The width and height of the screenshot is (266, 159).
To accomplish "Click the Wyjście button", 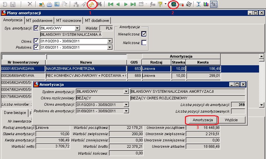I will click(231, 120).
